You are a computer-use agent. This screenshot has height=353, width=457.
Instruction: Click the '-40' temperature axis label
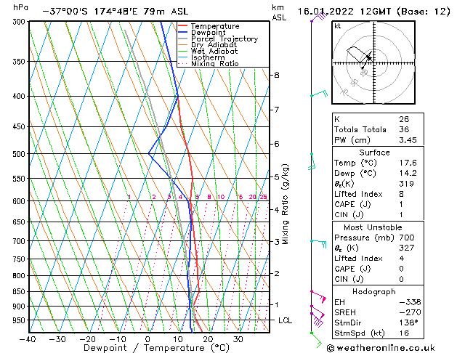pos(28,340)
